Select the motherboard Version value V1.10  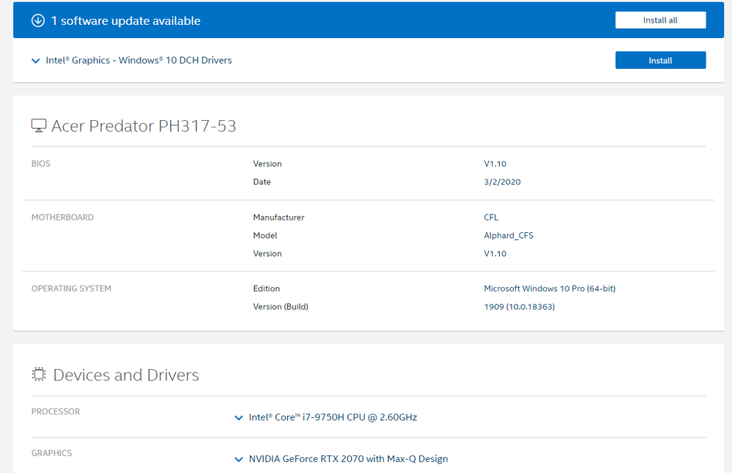(495, 254)
